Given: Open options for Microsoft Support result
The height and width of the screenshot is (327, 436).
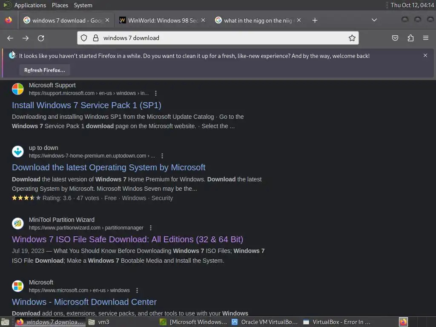Looking at the screenshot, I should [156, 93].
